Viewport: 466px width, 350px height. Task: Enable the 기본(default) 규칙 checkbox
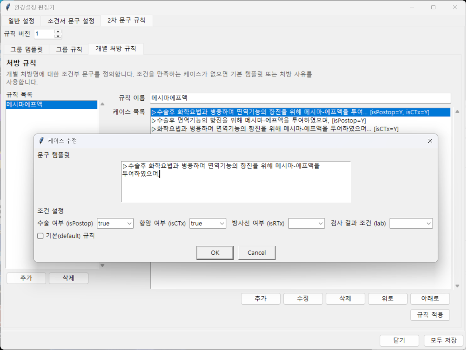pyautogui.click(x=40, y=236)
